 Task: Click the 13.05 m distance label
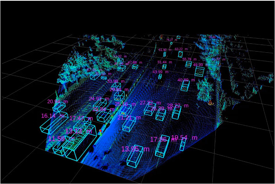pyautogui.click(x=135, y=149)
